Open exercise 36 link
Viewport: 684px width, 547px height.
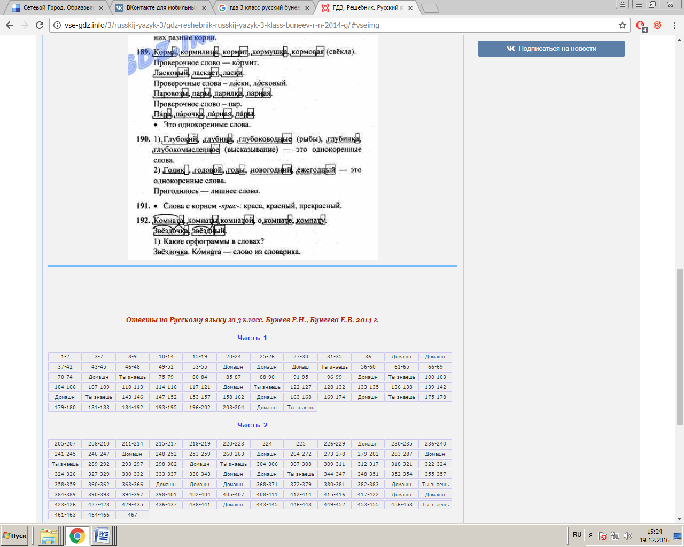[x=368, y=357]
